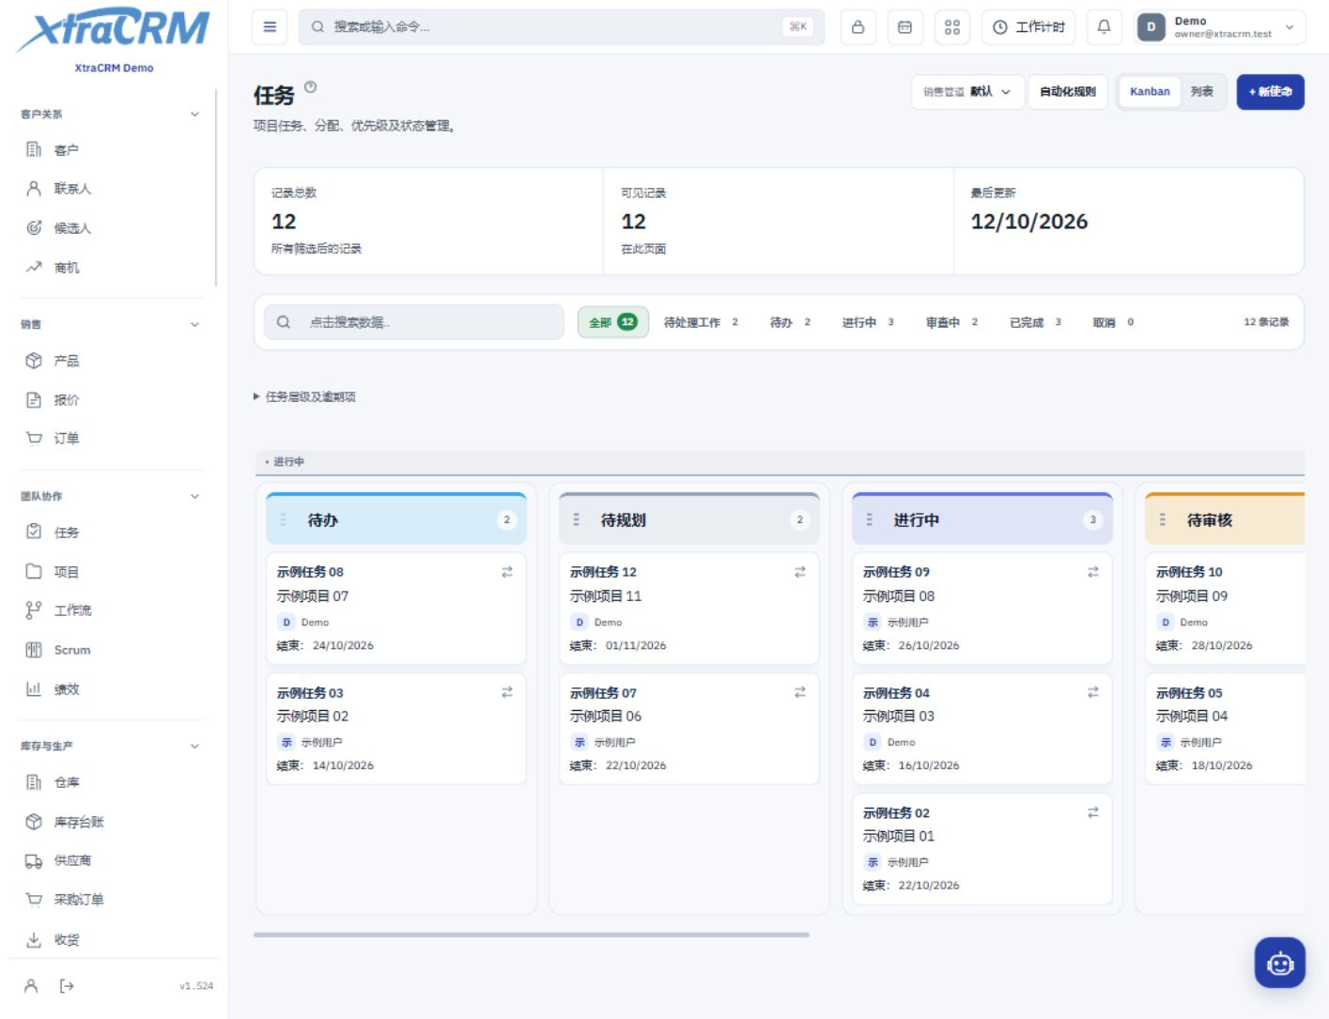
Task: Open 自动化规则
Action: [x=1068, y=92]
